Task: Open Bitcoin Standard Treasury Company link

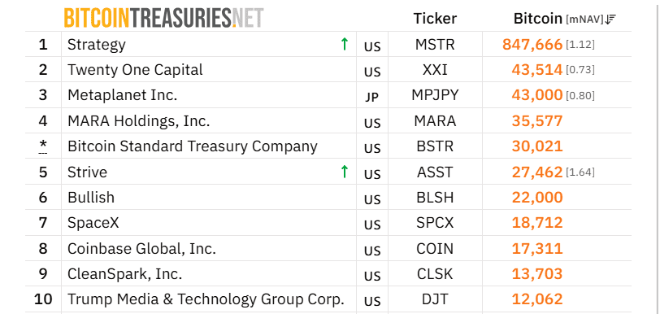Action: tap(193, 146)
